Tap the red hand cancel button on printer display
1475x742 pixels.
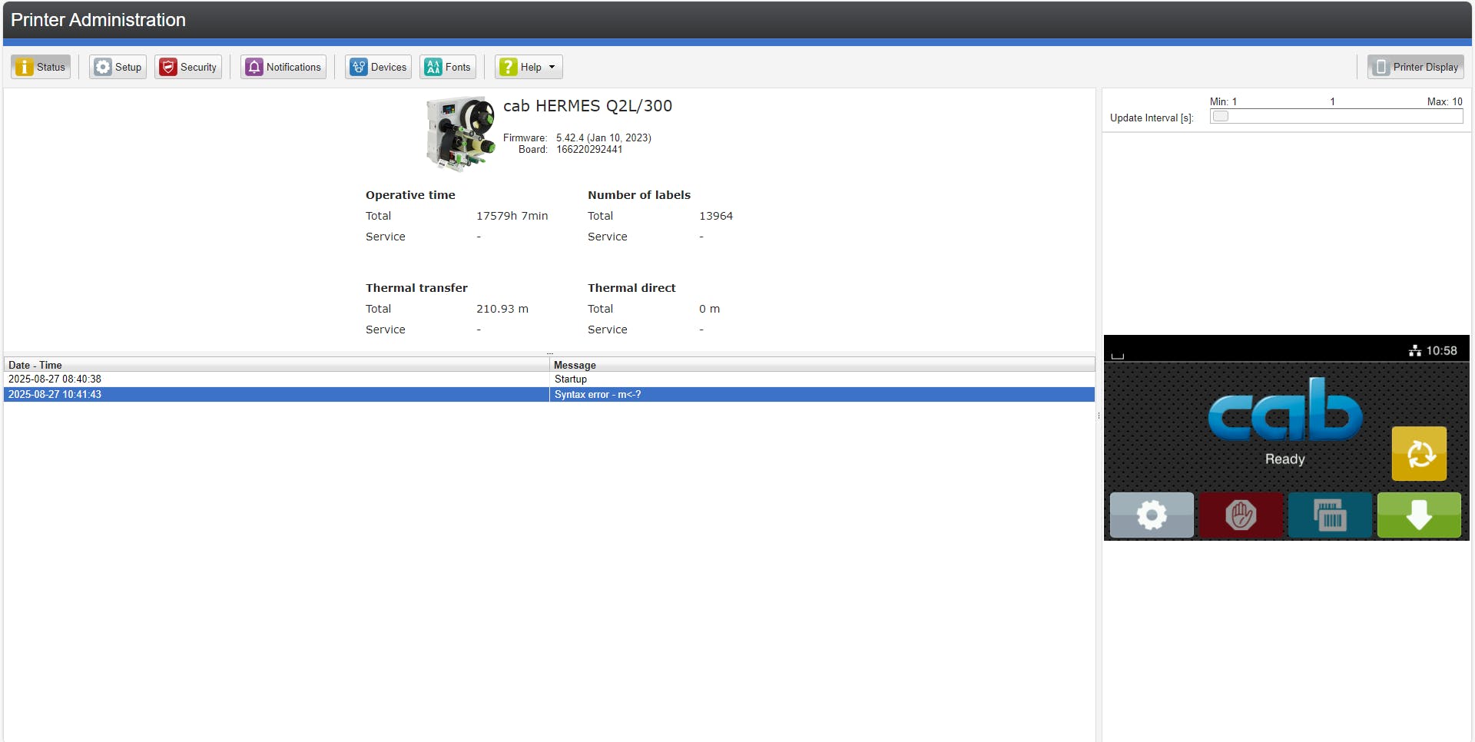[1241, 515]
